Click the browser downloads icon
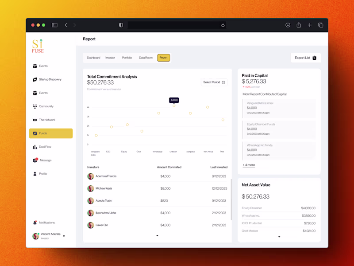 pos(288,25)
